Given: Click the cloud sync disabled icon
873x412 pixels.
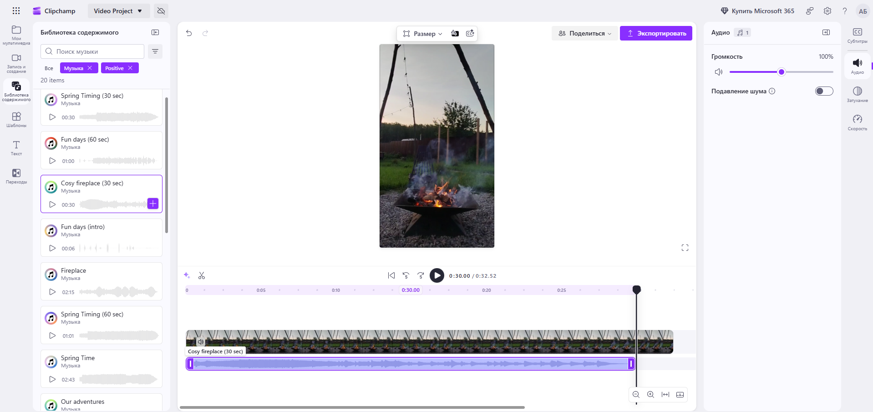Looking at the screenshot, I should coord(161,11).
